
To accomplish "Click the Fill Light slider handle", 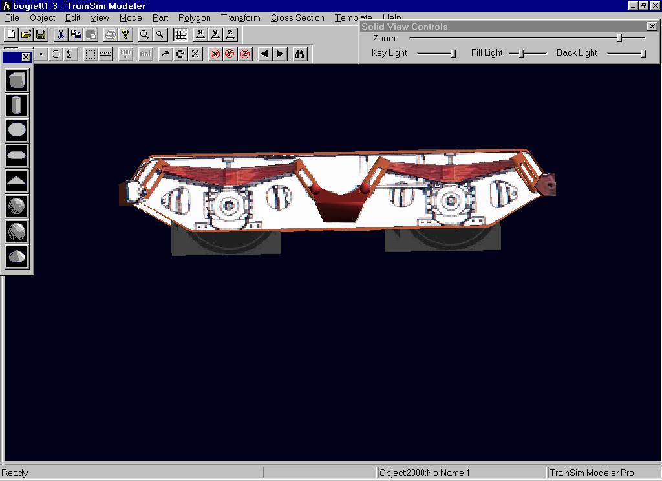I will coord(521,53).
